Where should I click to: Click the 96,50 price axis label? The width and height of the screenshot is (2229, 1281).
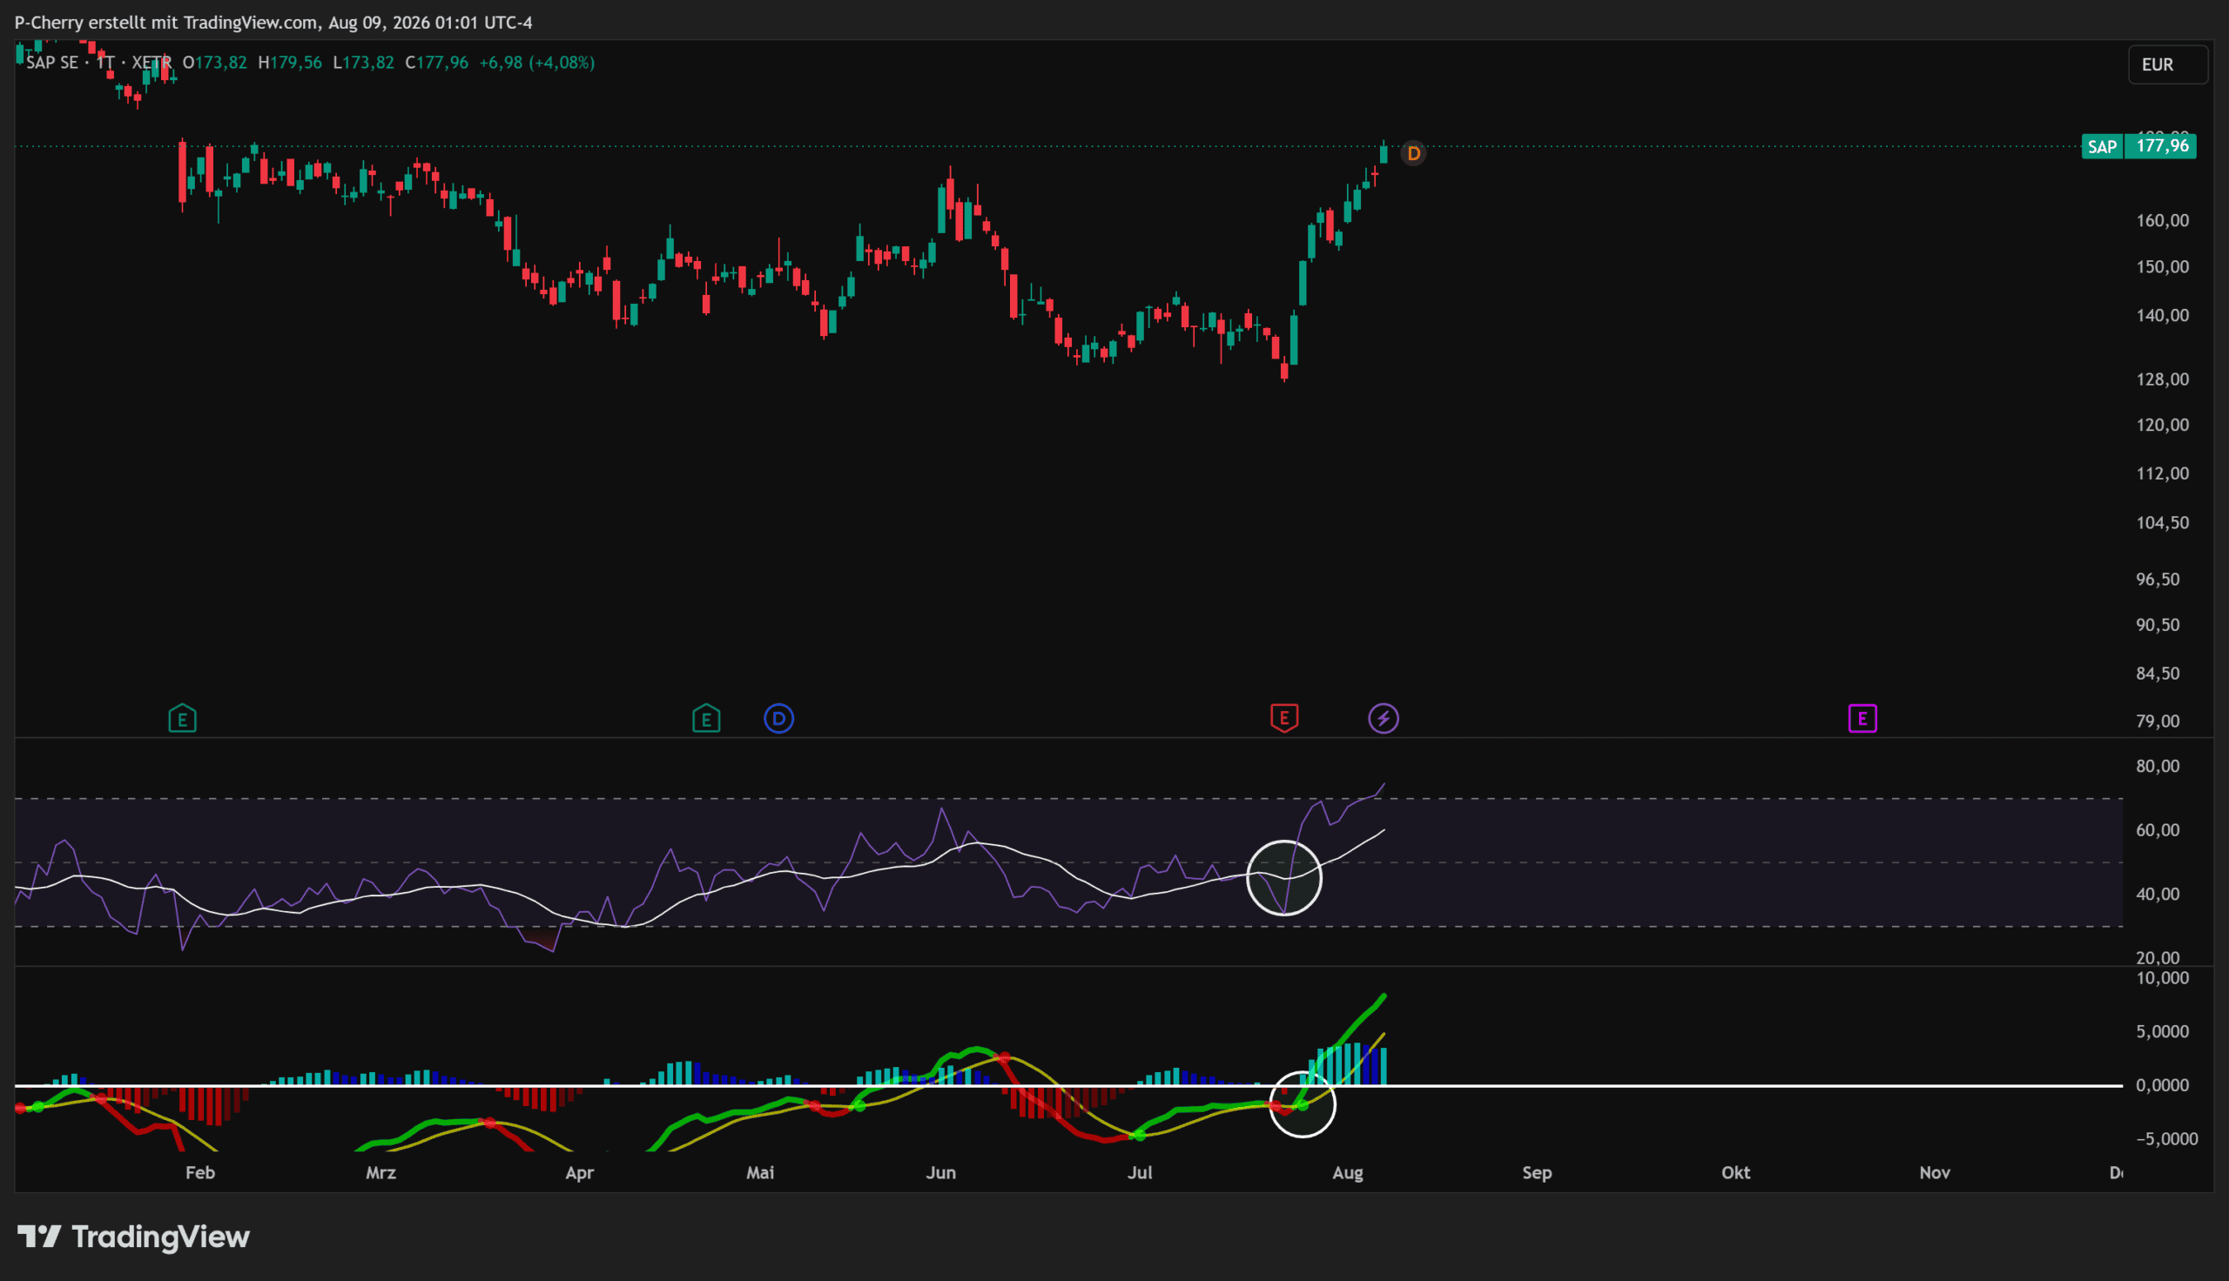pyautogui.click(x=2158, y=579)
